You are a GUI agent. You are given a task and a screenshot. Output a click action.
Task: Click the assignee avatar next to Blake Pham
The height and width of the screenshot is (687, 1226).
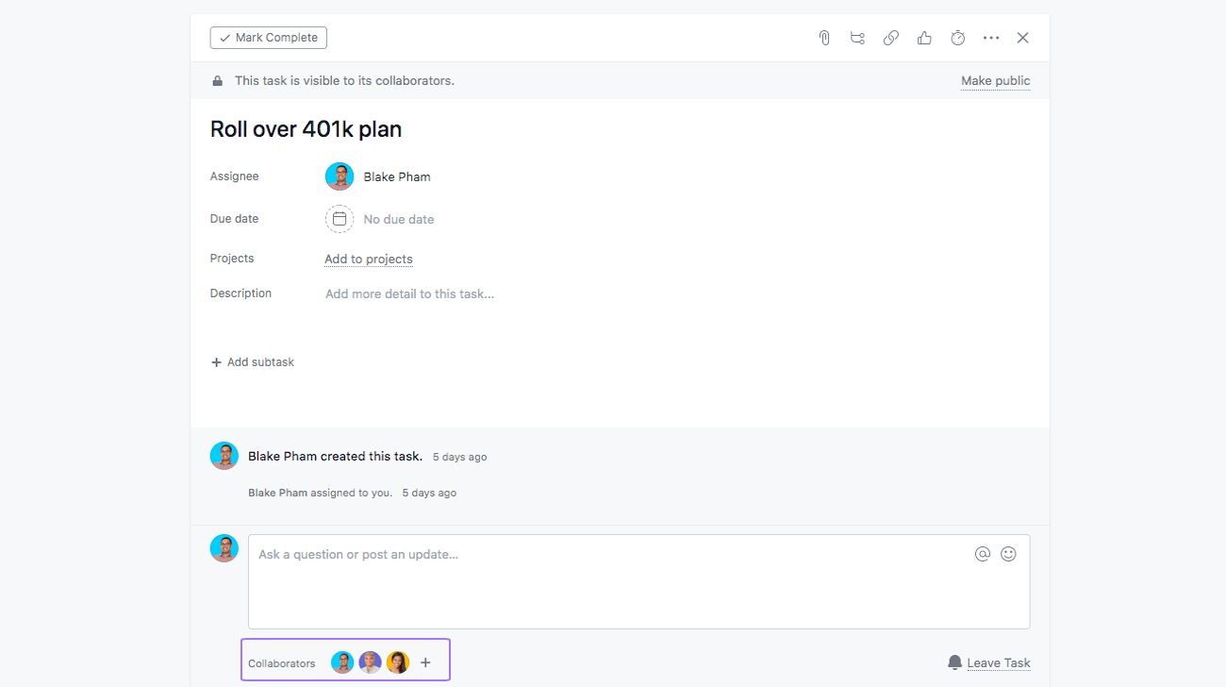point(340,176)
